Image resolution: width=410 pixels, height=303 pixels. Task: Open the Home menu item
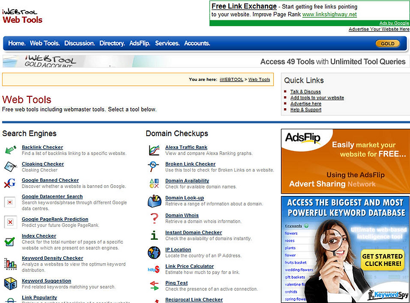click(x=17, y=43)
